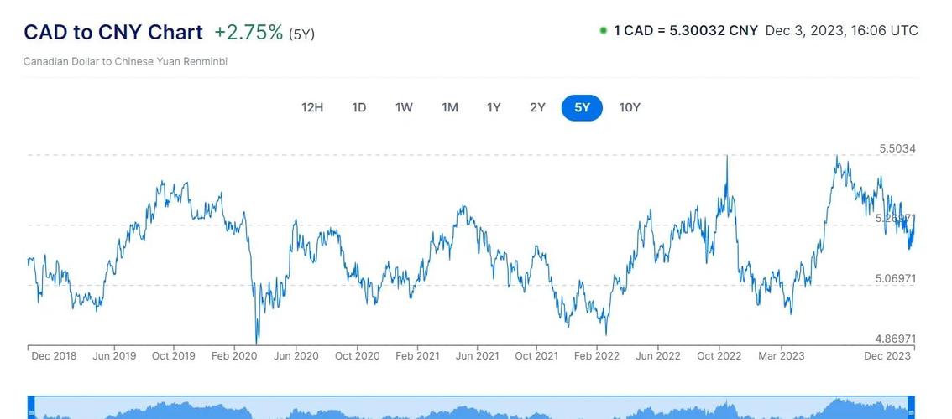
Task: Choose the 2Y time range
Action: coord(538,107)
